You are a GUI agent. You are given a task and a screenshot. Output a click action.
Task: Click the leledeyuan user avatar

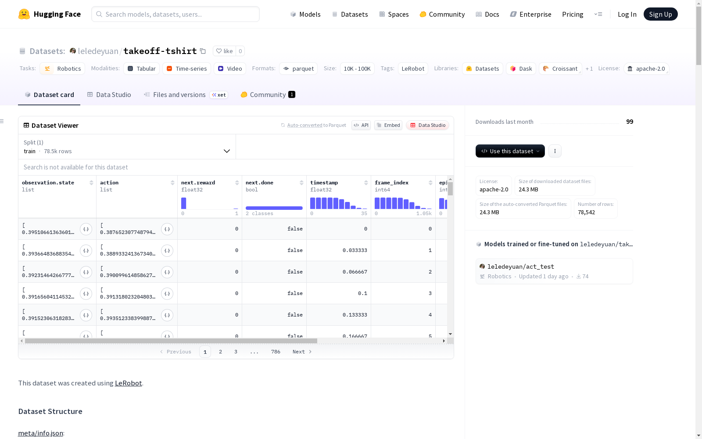[x=73, y=51]
